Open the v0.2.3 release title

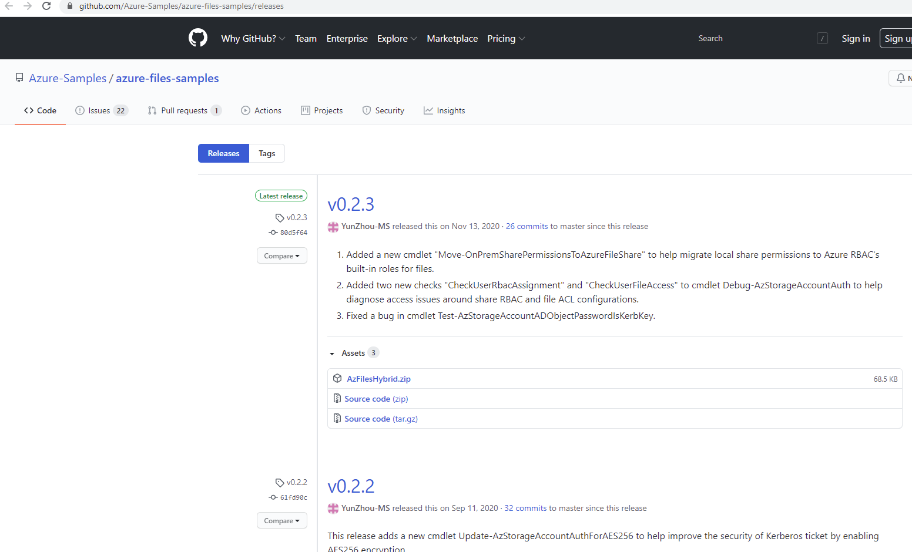351,204
